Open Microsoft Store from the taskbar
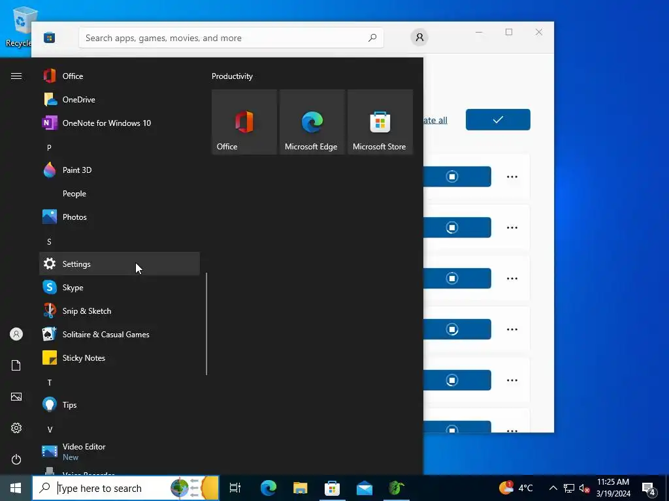This screenshot has height=501, width=669. (x=333, y=488)
